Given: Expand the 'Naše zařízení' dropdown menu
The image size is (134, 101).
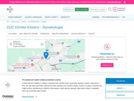Looking at the screenshot, I should point(15,17).
